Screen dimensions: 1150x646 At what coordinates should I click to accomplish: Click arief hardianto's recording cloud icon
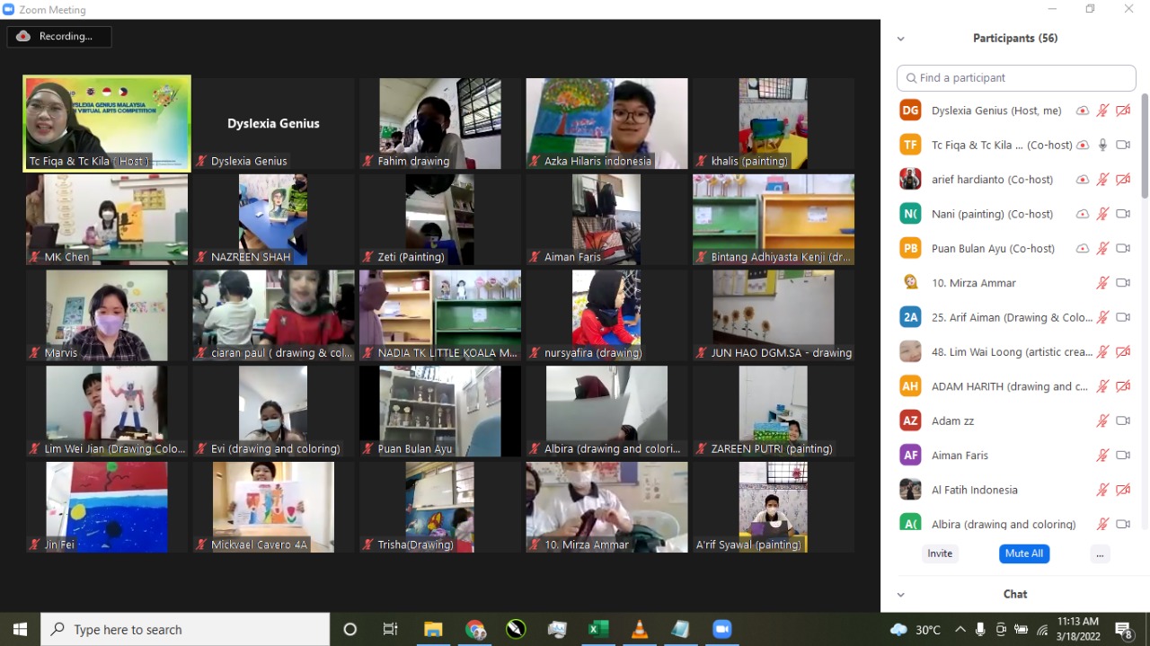point(1083,180)
